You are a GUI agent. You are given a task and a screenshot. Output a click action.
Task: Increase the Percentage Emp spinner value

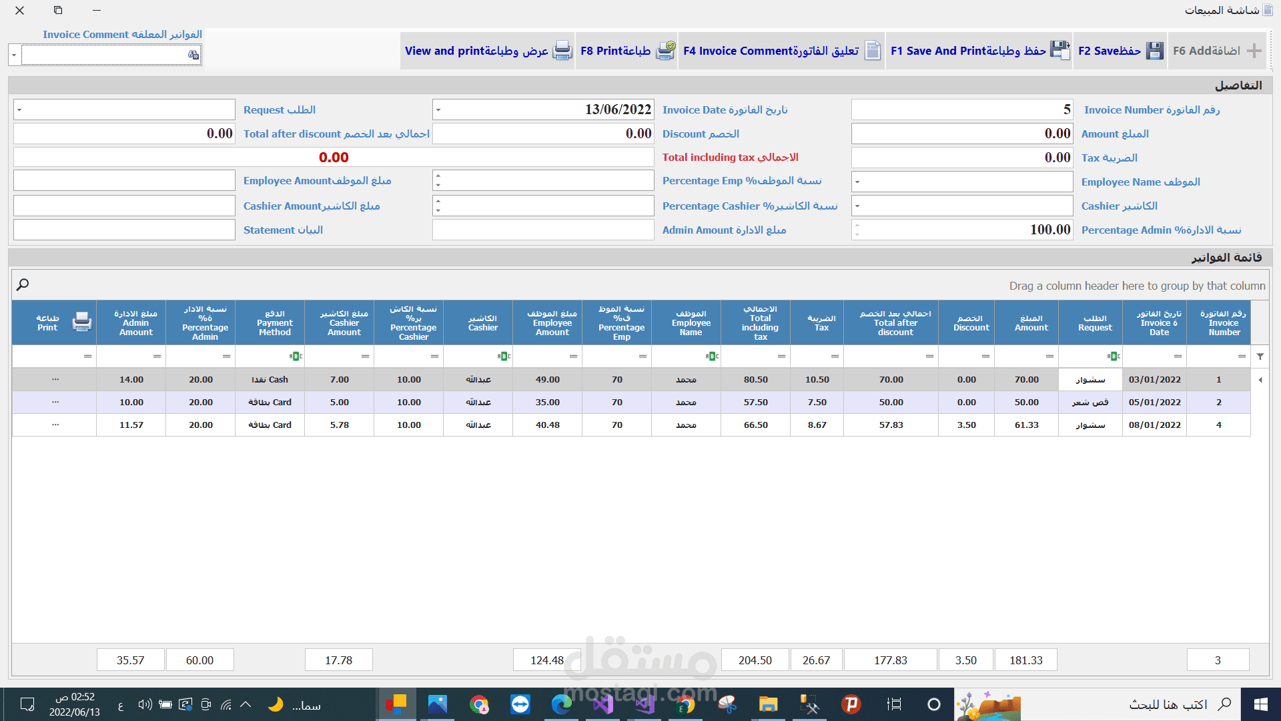tap(438, 176)
